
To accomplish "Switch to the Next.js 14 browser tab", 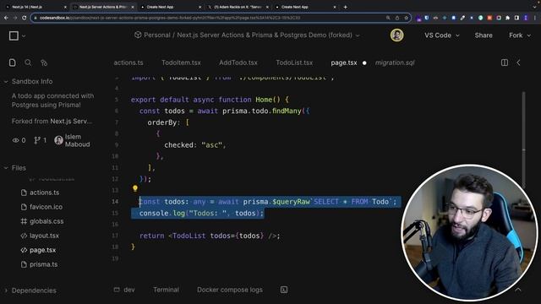I will [x=36, y=7].
